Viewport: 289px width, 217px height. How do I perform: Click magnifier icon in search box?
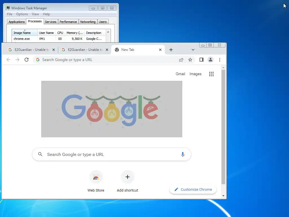[x=40, y=154]
